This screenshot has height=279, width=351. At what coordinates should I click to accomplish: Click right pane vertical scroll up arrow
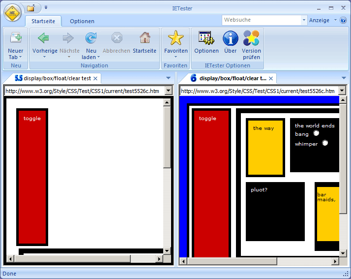click(x=343, y=100)
